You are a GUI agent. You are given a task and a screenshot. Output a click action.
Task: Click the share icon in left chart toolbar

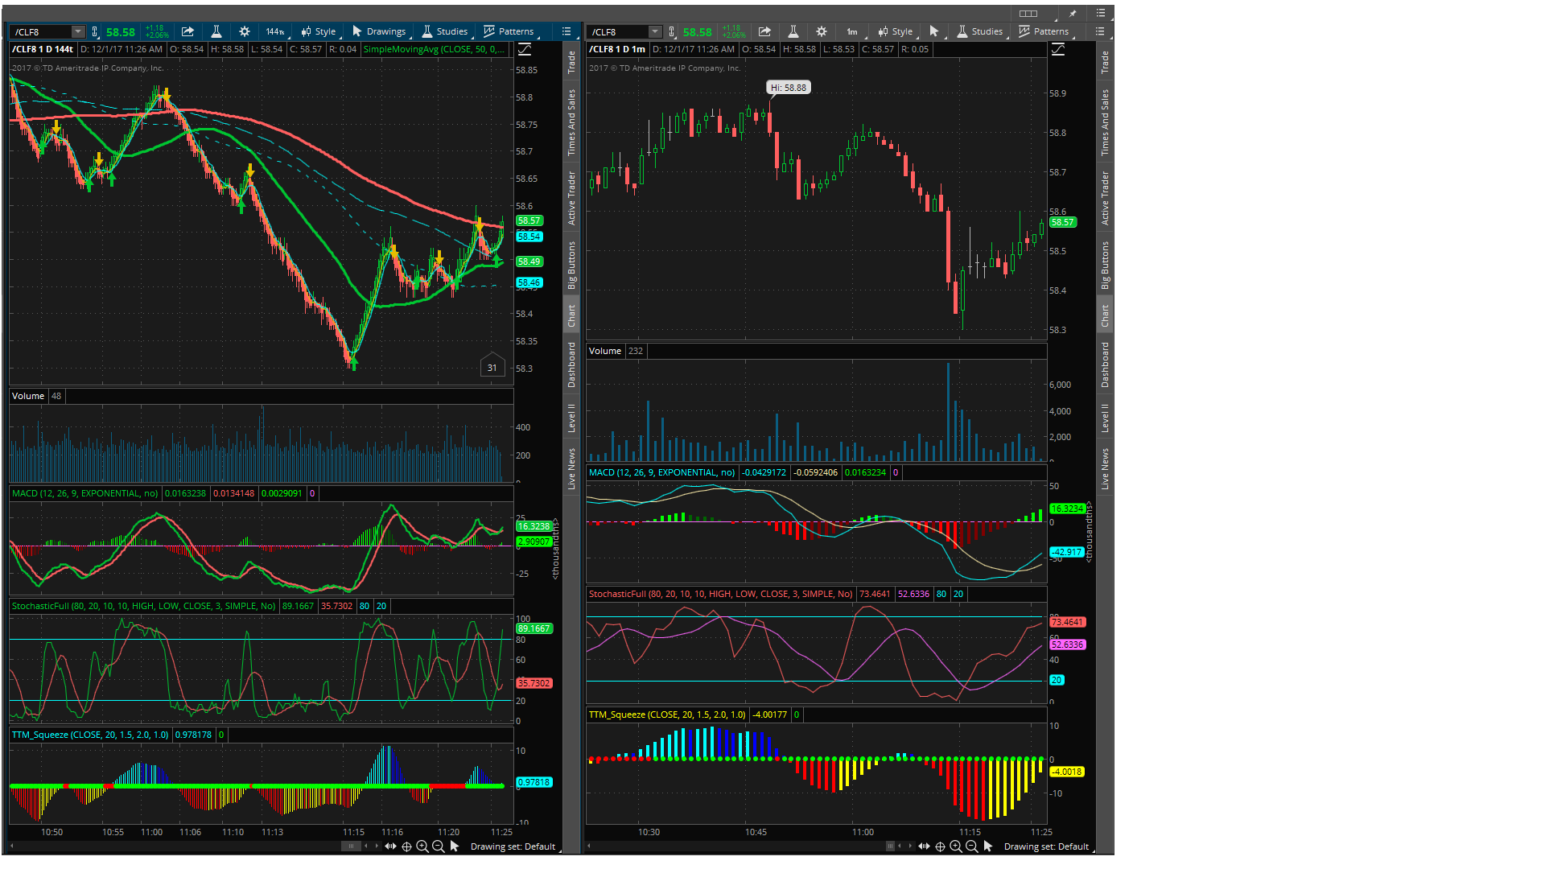click(x=187, y=31)
